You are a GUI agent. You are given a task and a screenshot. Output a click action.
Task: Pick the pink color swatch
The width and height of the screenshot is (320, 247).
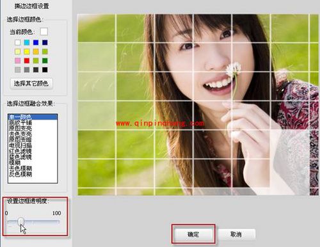18,61
